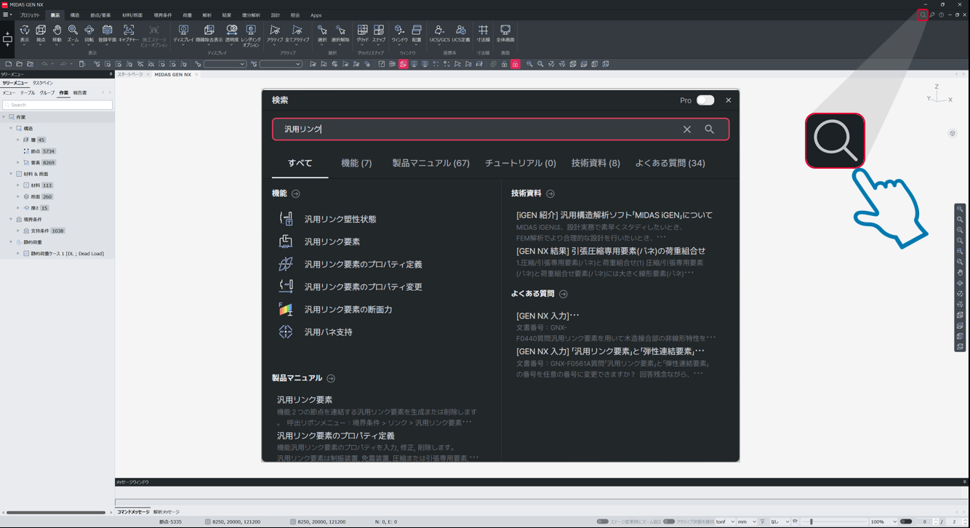Open 汎用リンク要素 product manual entry
This screenshot has width=970, height=528.
click(305, 400)
